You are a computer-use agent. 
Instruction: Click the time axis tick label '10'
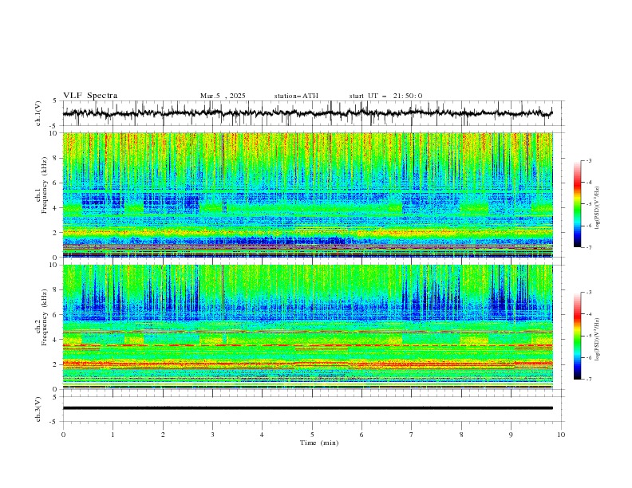coord(561,435)
